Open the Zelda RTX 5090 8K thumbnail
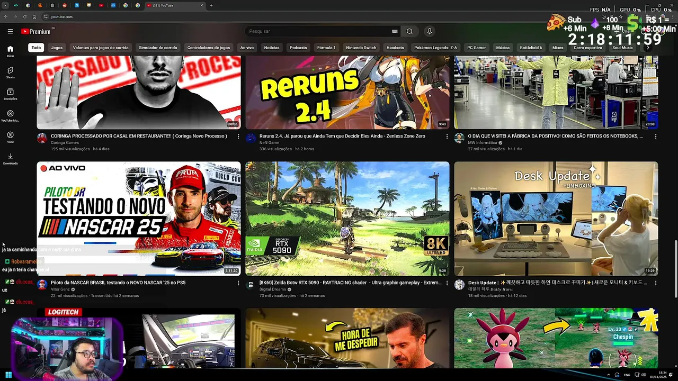Screen dimensions: 678x381 [347, 219]
